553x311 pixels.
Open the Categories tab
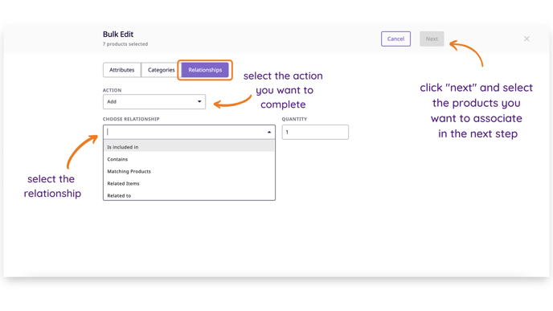click(161, 70)
